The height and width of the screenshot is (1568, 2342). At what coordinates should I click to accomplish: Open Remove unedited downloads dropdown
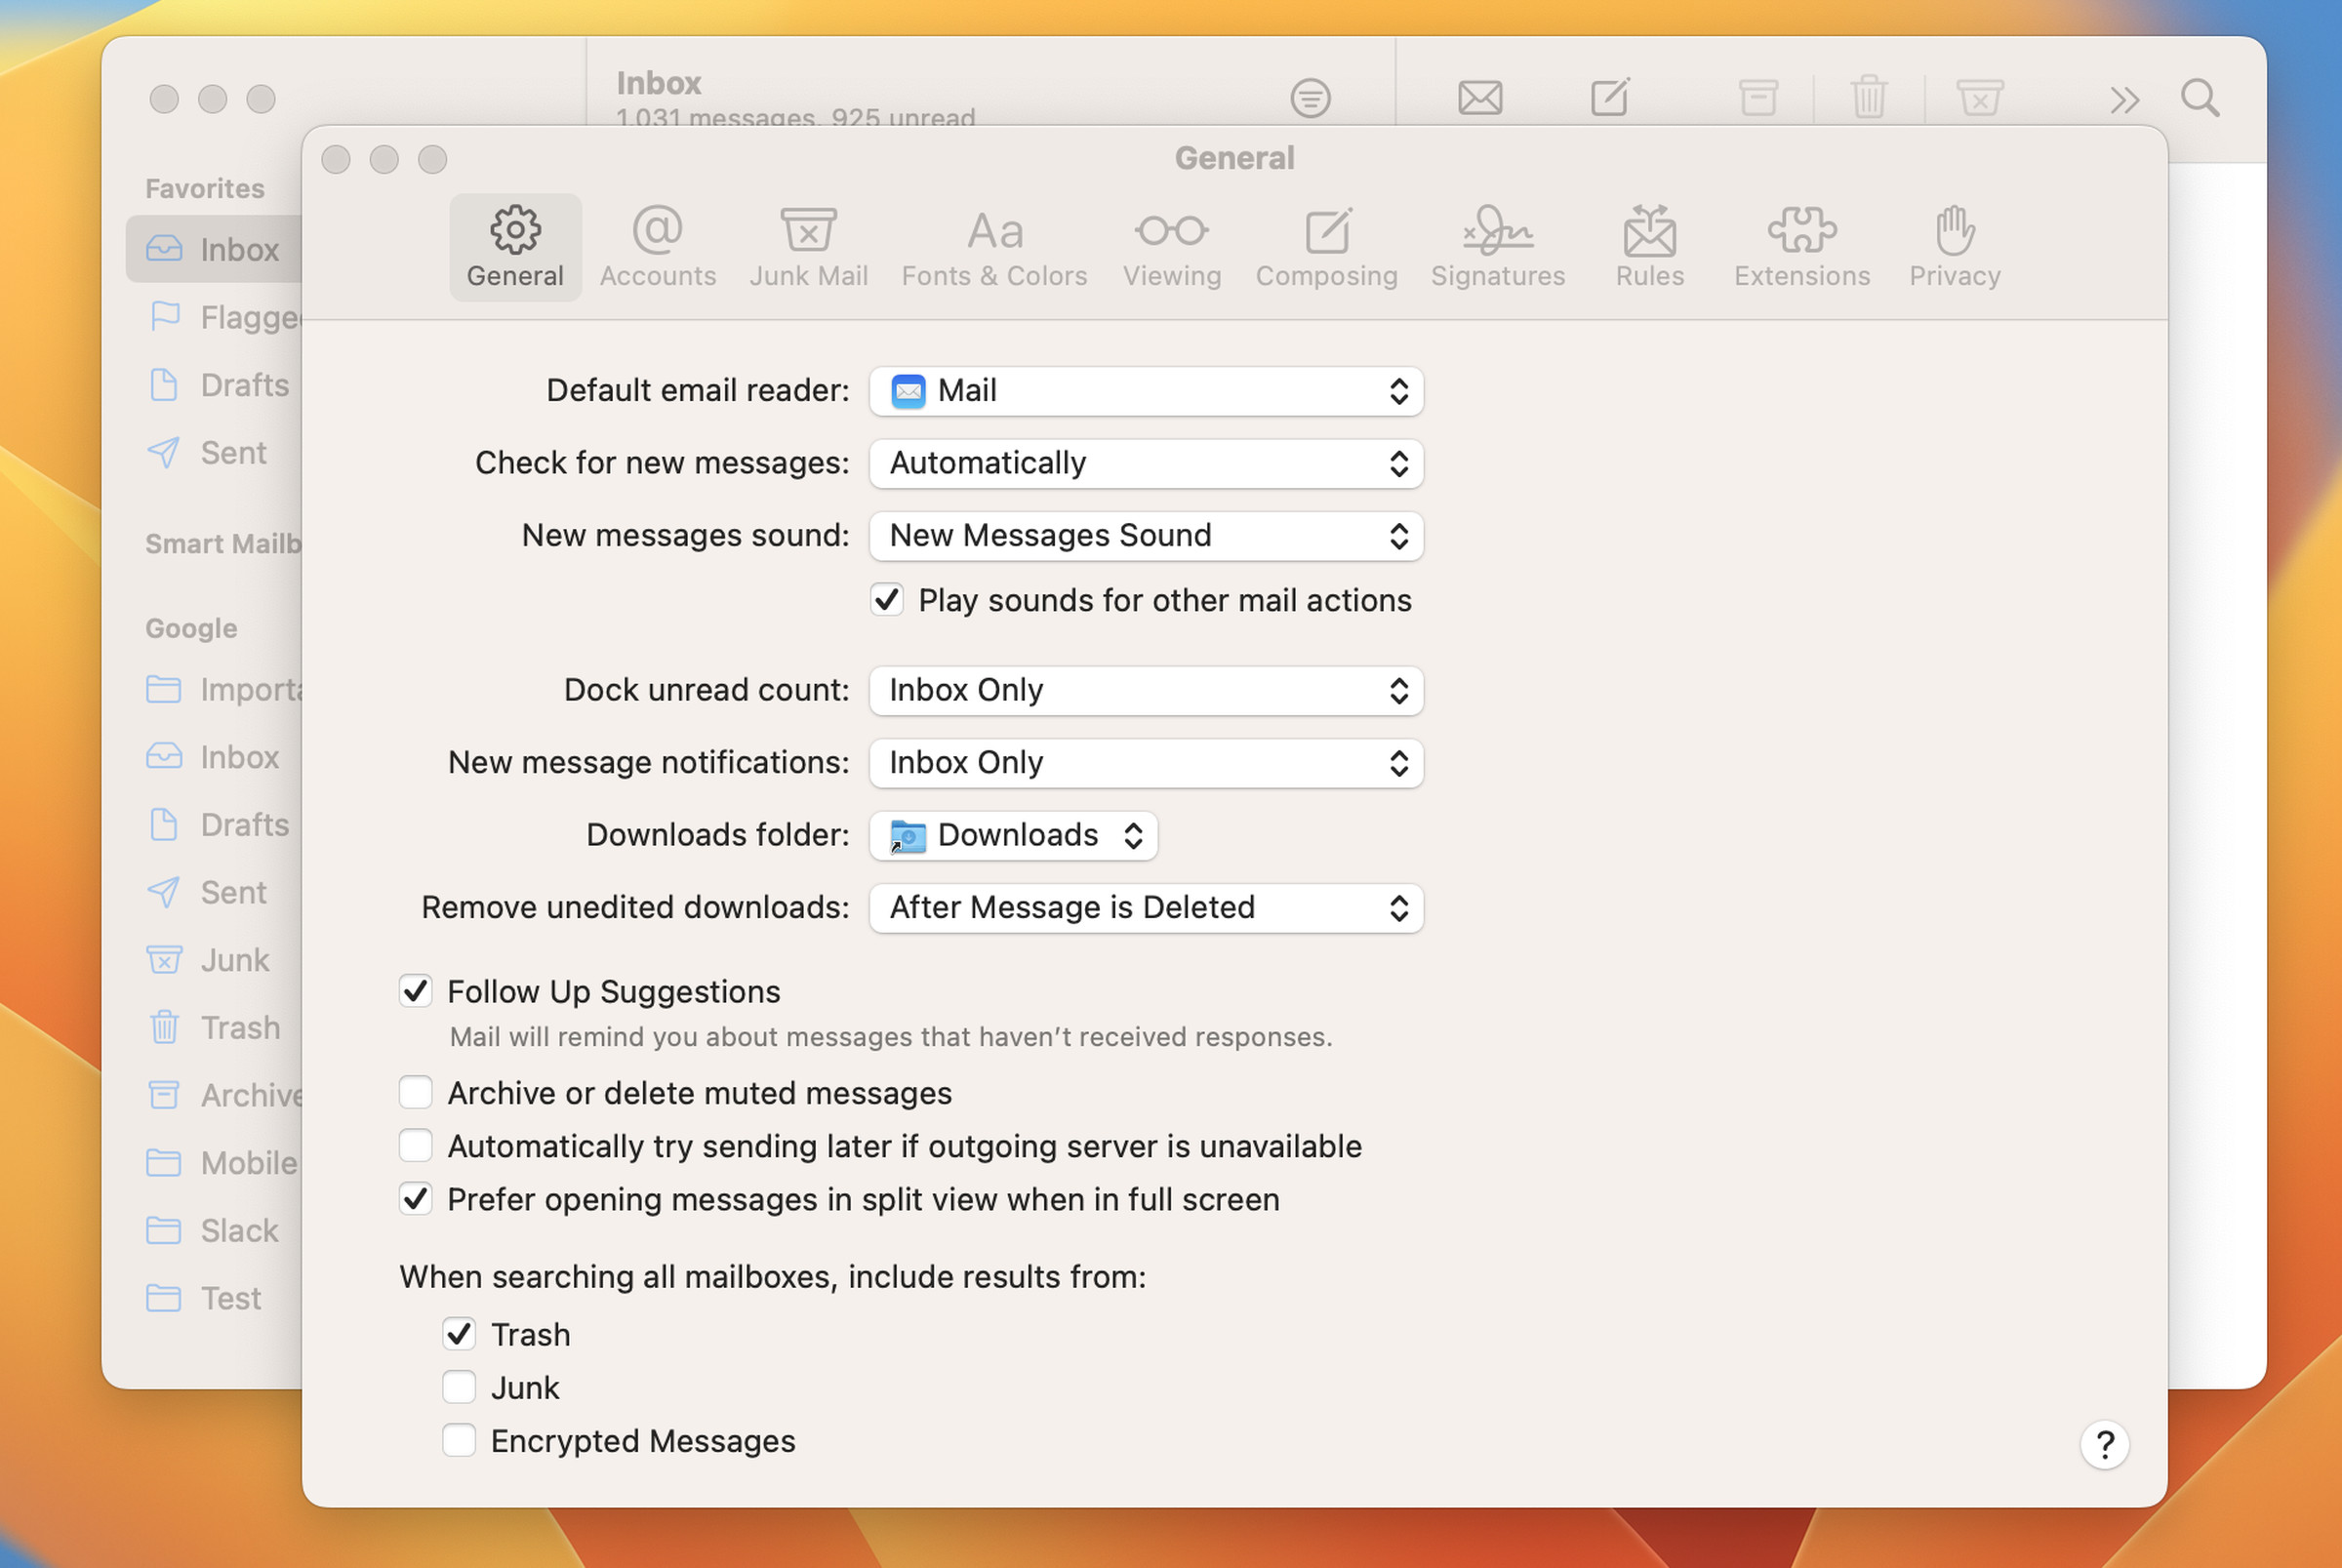tap(1146, 907)
